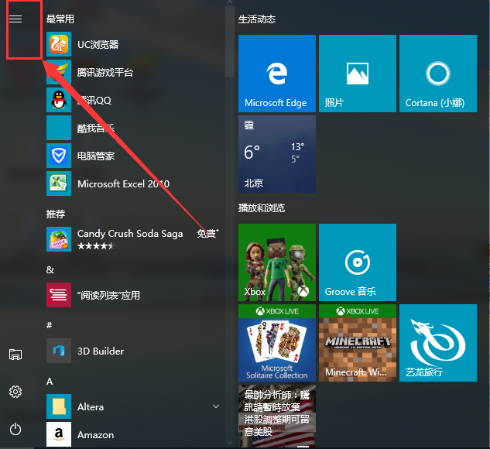
Task: Click the 最常用 heading
Action: click(x=60, y=19)
